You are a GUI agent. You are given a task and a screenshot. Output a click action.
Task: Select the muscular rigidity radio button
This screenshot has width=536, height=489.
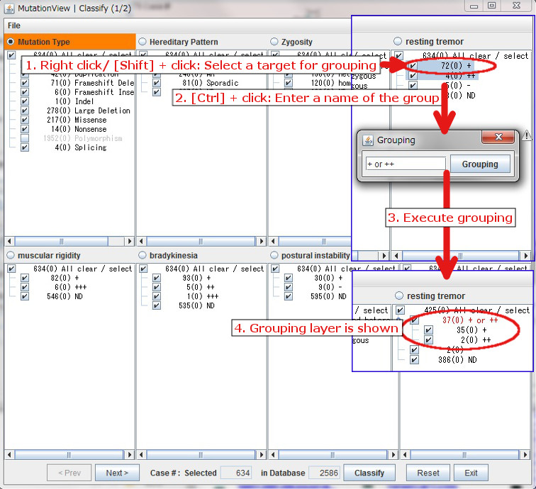[x=11, y=255]
